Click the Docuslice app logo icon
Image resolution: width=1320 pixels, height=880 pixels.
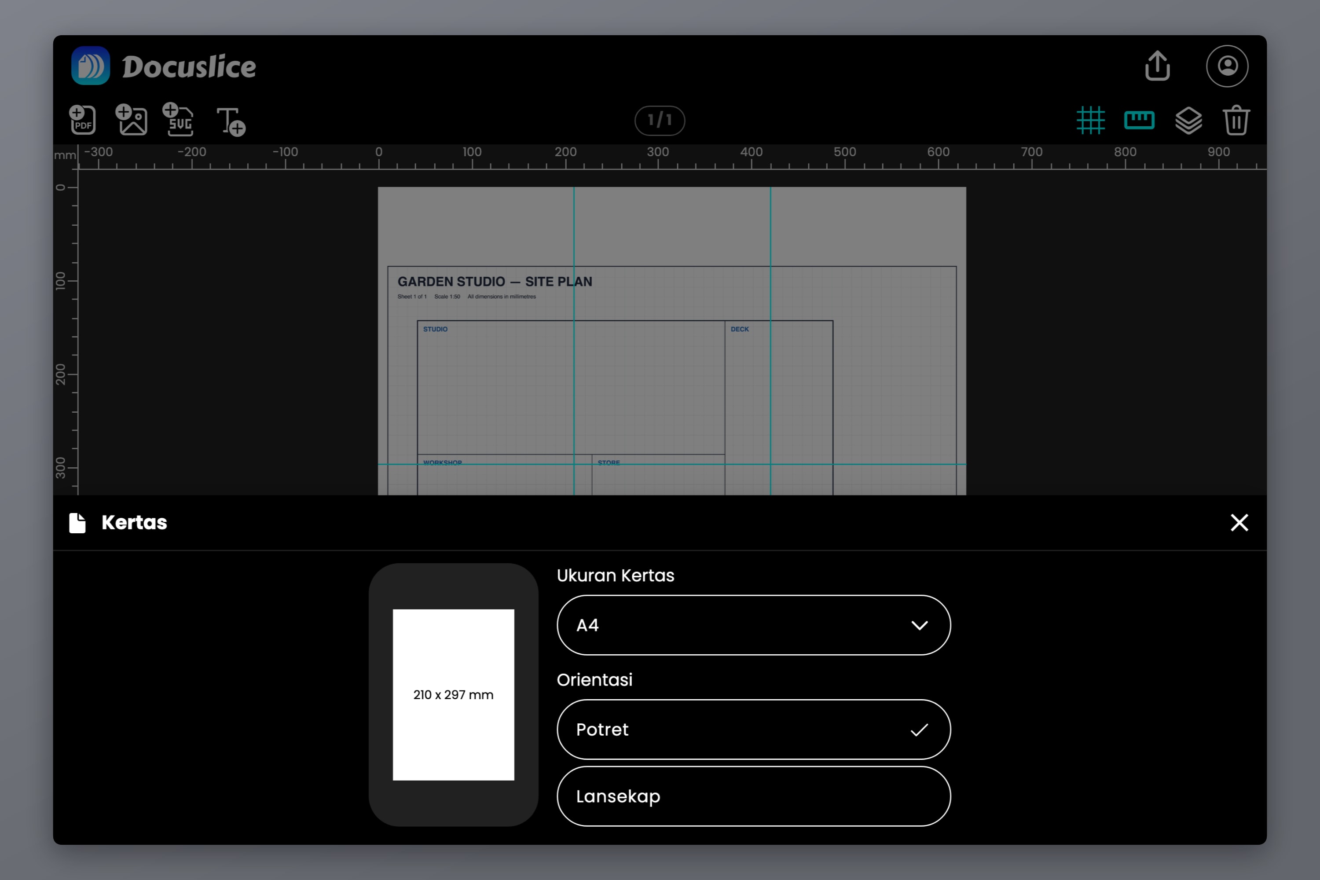pyautogui.click(x=90, y=66)
